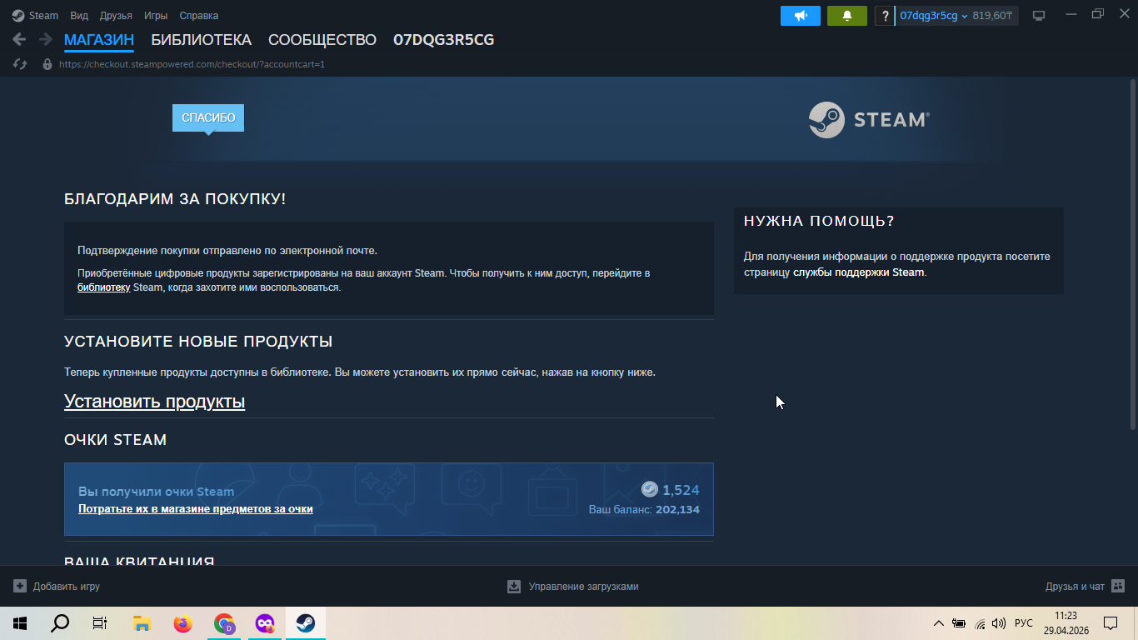The height and width of the screenshot is (640, 1138).
Task: Launch Firefox from the taskbar
Action: (182, 623)
